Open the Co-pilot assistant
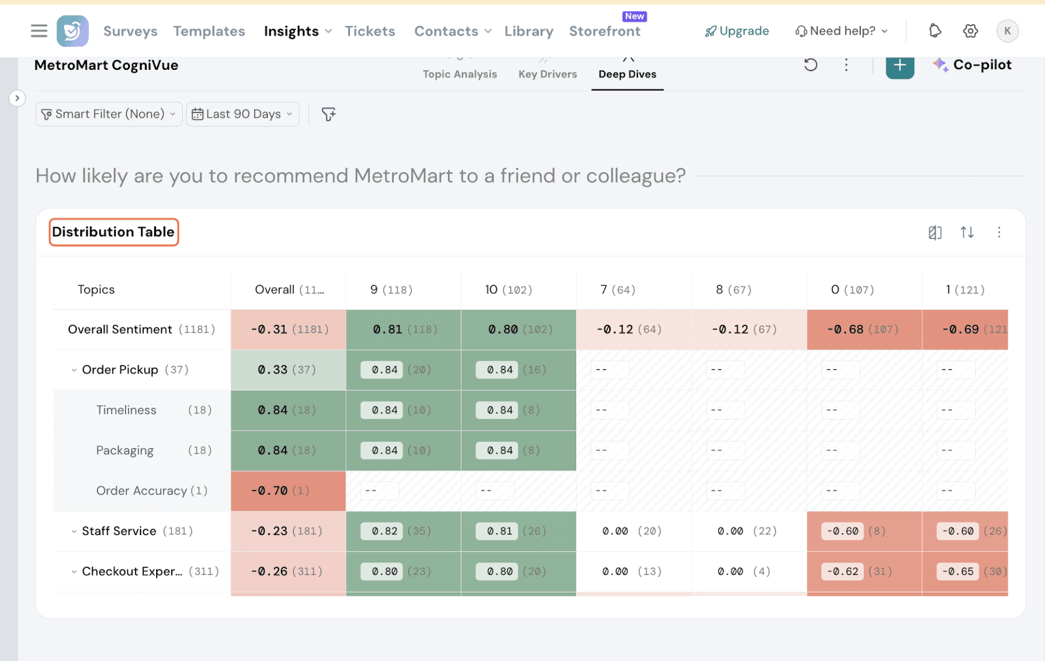1045x661 pixels. click(973, 65)
